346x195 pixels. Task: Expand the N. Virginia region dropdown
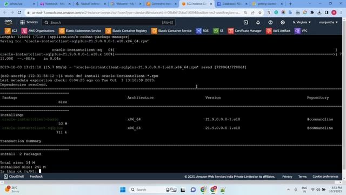(302, 22)
